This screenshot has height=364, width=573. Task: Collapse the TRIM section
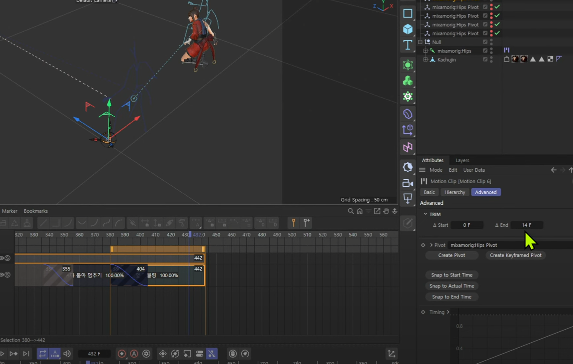click(425, 214)
